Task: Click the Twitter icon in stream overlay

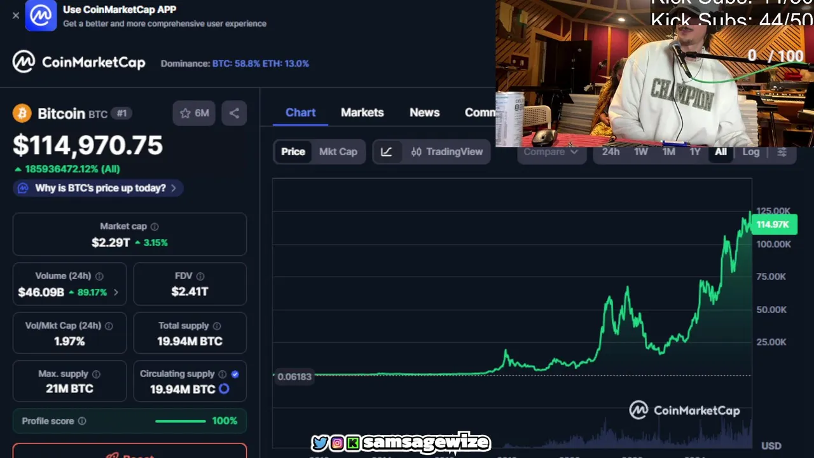Action: [321, 443]
